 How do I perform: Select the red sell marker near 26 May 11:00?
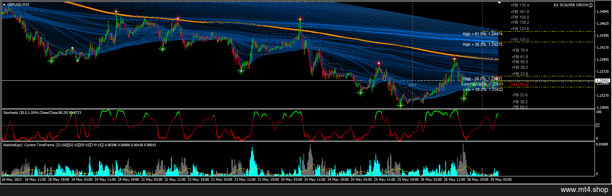pos(454,59)
